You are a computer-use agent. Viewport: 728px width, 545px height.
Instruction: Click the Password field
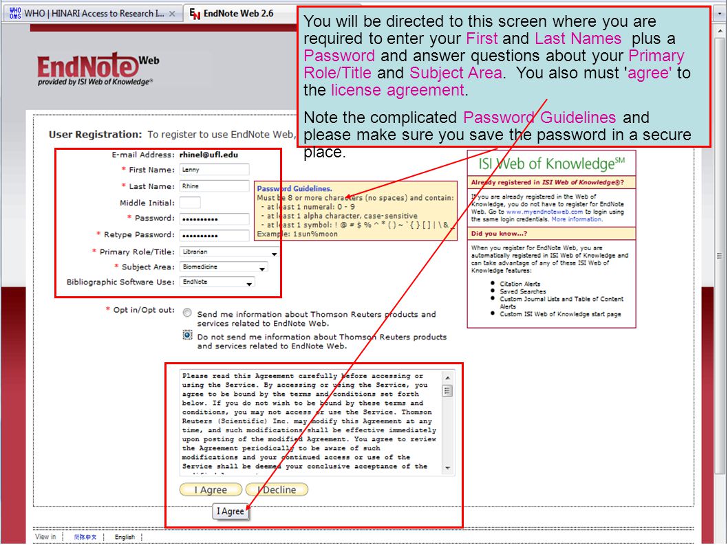(214, 219)
